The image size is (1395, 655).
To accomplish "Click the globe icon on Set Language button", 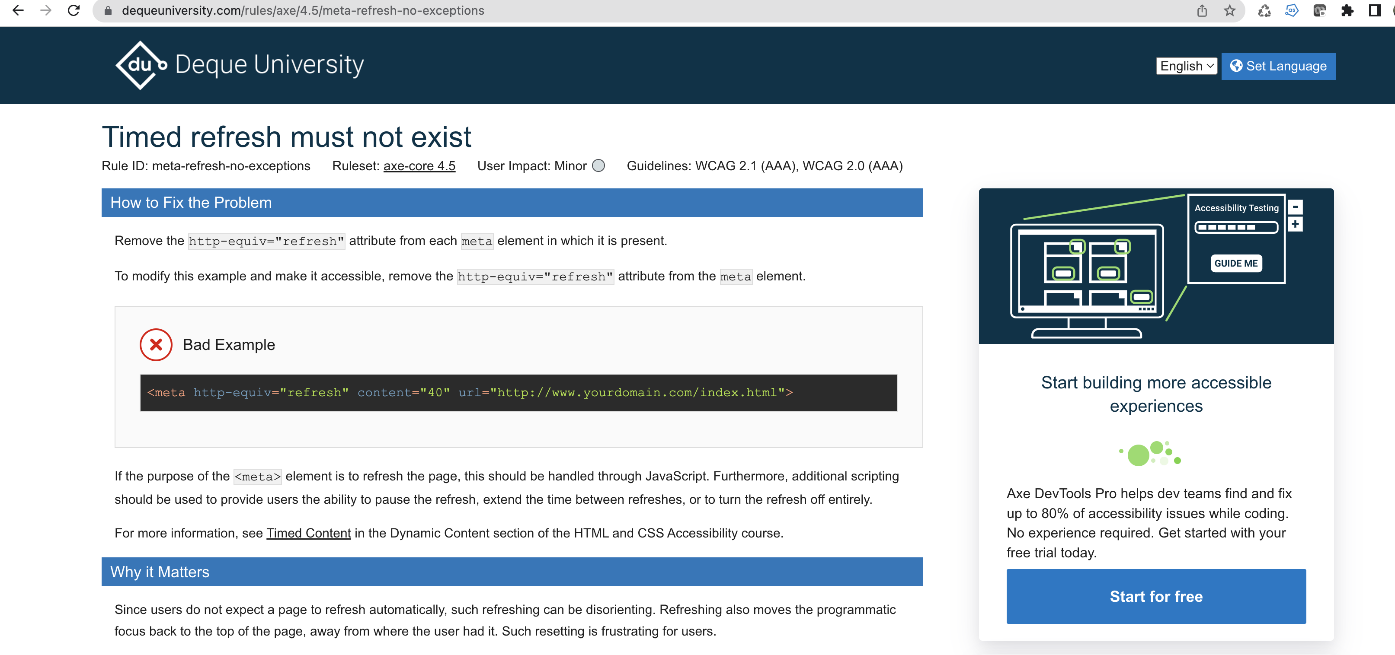I will tap(1236, 66).
